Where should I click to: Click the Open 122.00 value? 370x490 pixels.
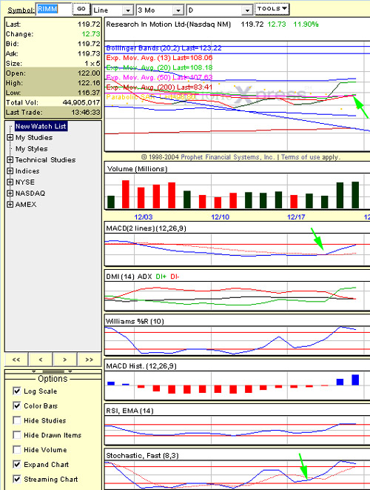tap(89, 73)
